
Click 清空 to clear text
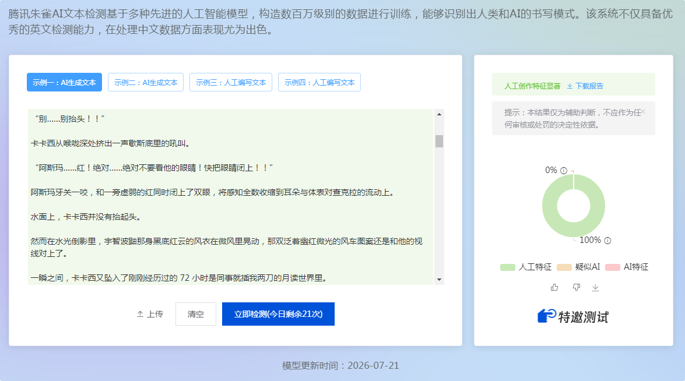point(196,314)
